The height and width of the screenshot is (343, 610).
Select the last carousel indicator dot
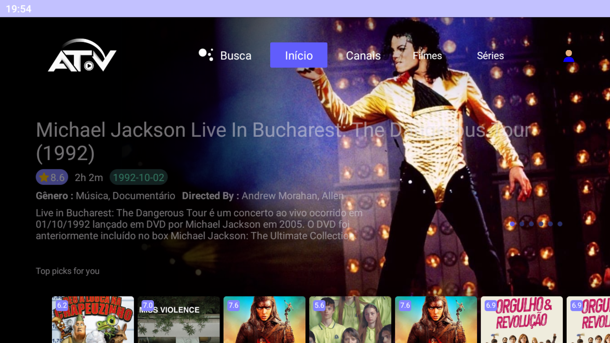(560, 224)
